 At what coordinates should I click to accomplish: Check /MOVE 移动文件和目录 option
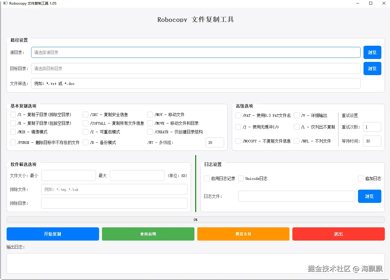click(x=150, y=123)
